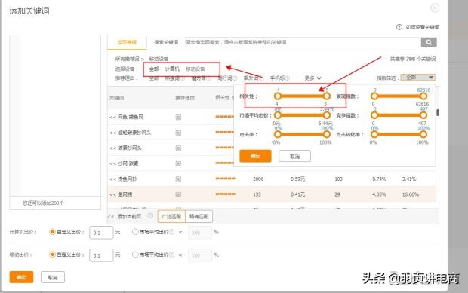Expand the 更多 recommendation reasons dropdown
Viewport: 468px width, 293px height.
(x=313, y=78)
